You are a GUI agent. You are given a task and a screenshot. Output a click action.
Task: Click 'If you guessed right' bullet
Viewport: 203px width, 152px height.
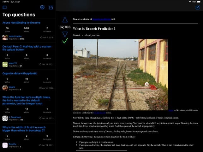[x=96, y=142]
